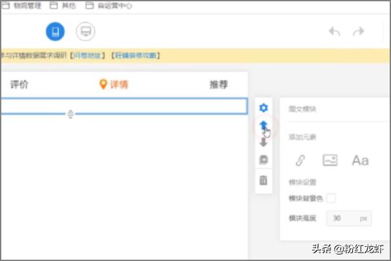Switch to desktop monitor preview
The width and height of the screenshot is (391, 261).
coord(85,32)
